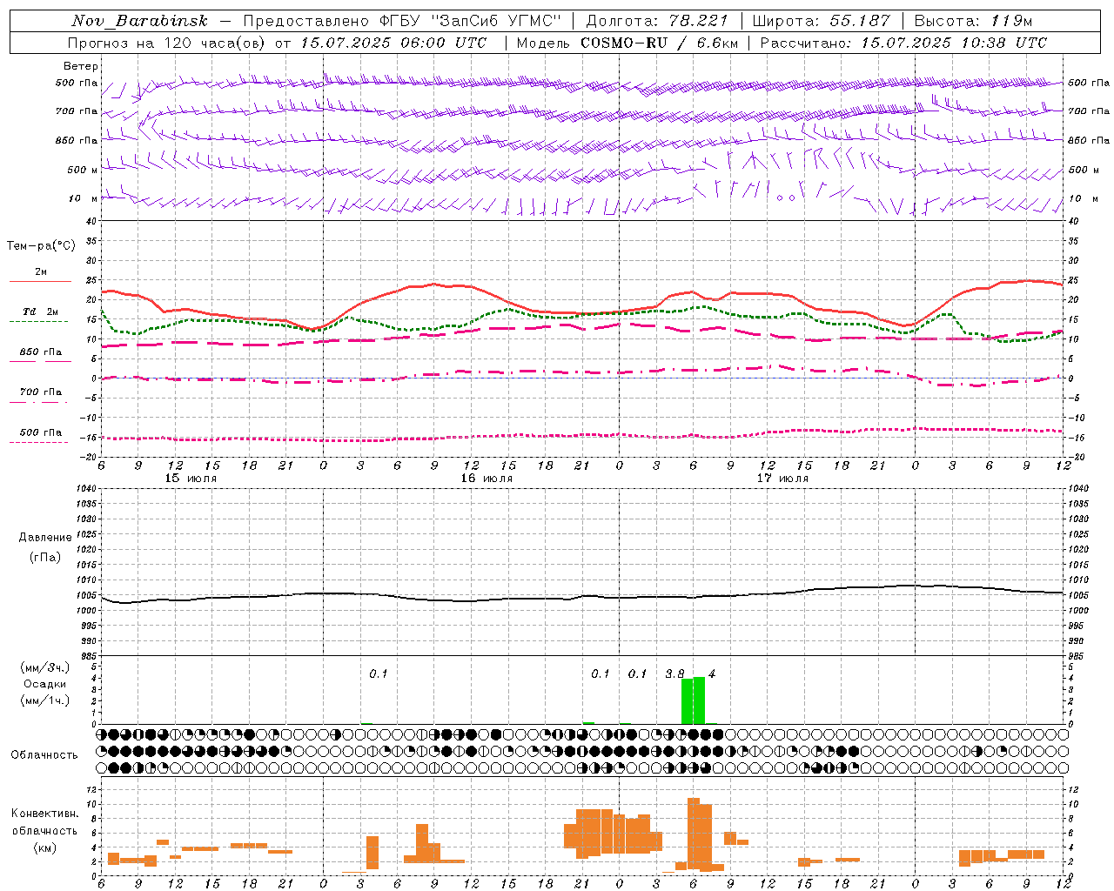
Task: Click the Td 2м dew point legend entry
Action: pyautogui.click(x=40, y=315)
